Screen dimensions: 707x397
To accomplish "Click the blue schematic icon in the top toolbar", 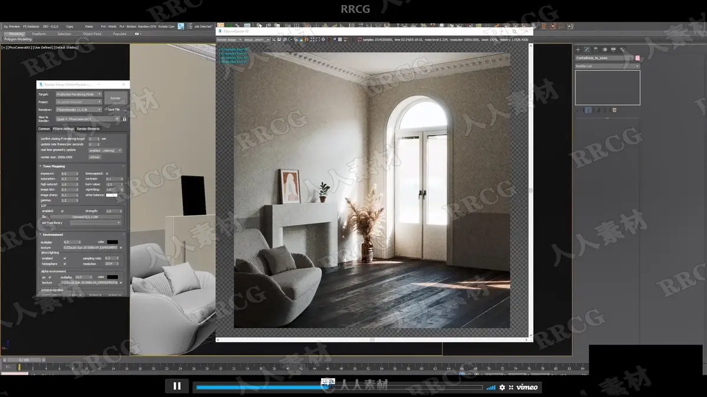I will (181, 26).
